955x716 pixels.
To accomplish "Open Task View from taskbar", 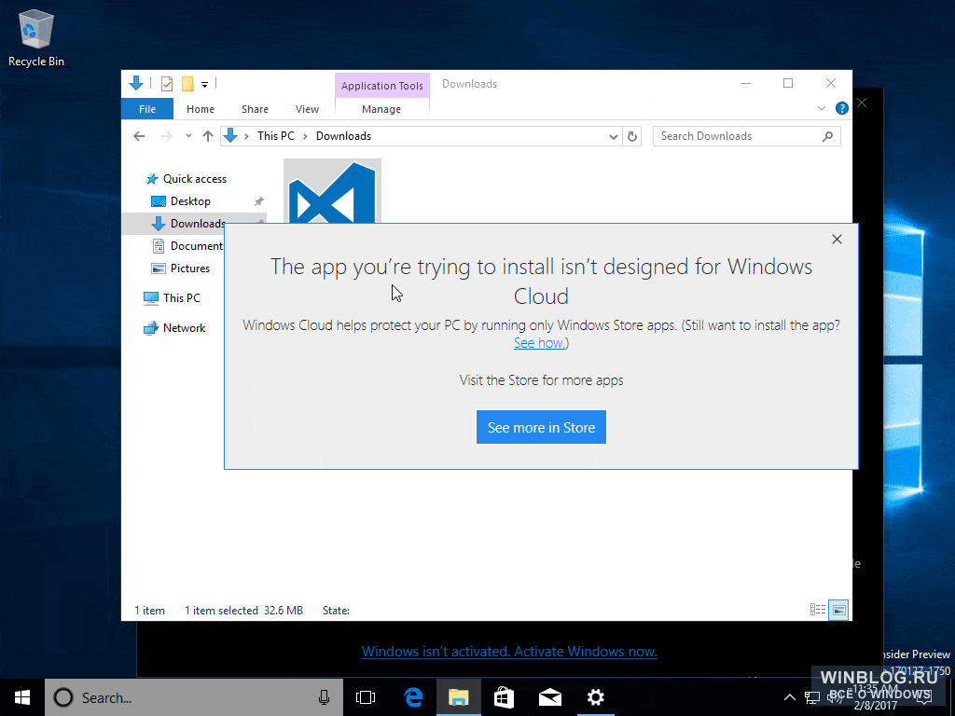I will pos(366,697).
